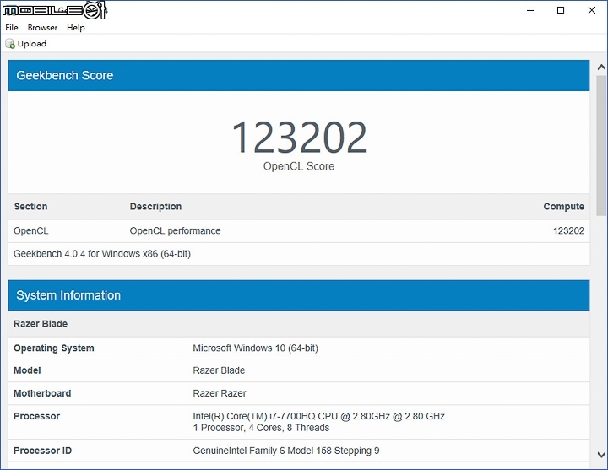The width and height of the screenshot is (608, 470).
Task: Click the System Information header
Action: point(299,295)
